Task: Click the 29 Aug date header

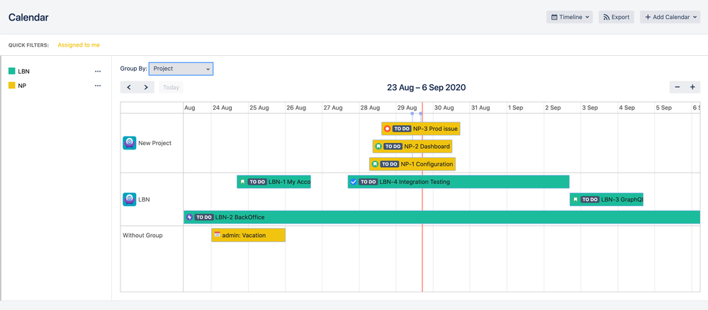Action: pyautogui.click(x=407, y=108)
